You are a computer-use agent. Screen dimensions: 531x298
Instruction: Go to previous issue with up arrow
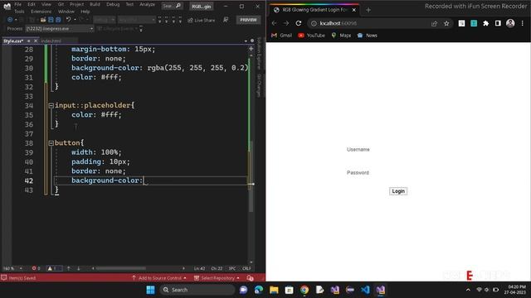(68, 268)
